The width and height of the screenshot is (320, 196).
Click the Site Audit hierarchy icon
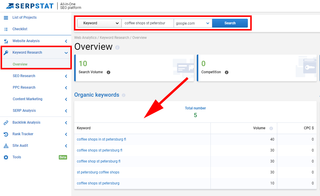tap(6, 146)
